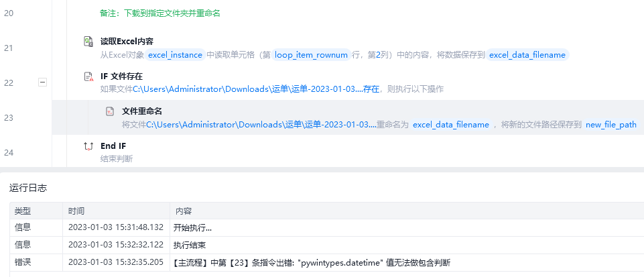Select the loop_item_rownum variable tag

(x=312, y=54)
